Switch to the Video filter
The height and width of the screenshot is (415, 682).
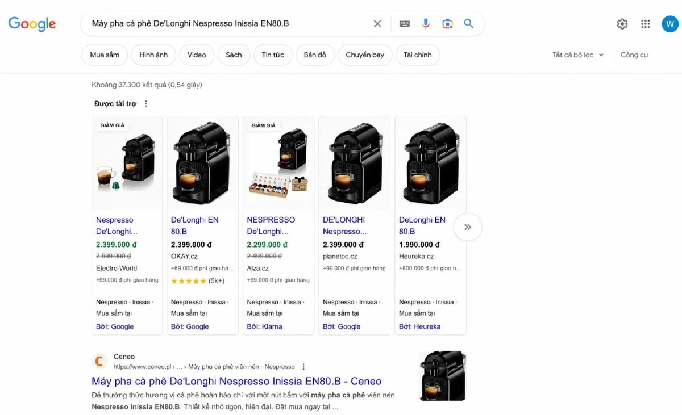click(197, 55)
